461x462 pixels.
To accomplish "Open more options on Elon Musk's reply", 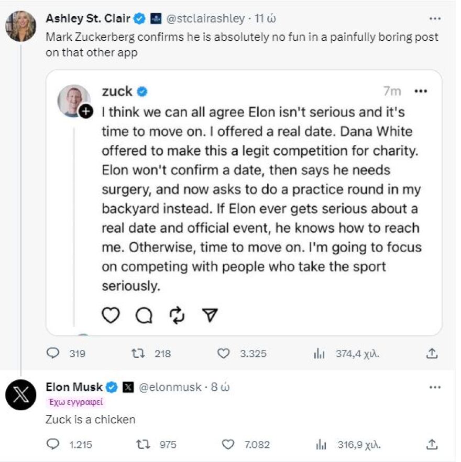I will click(435, 387).
